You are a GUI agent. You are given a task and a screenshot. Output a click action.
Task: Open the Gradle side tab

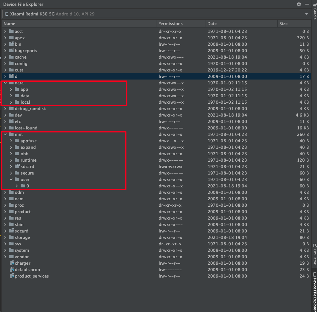[314, 12]
